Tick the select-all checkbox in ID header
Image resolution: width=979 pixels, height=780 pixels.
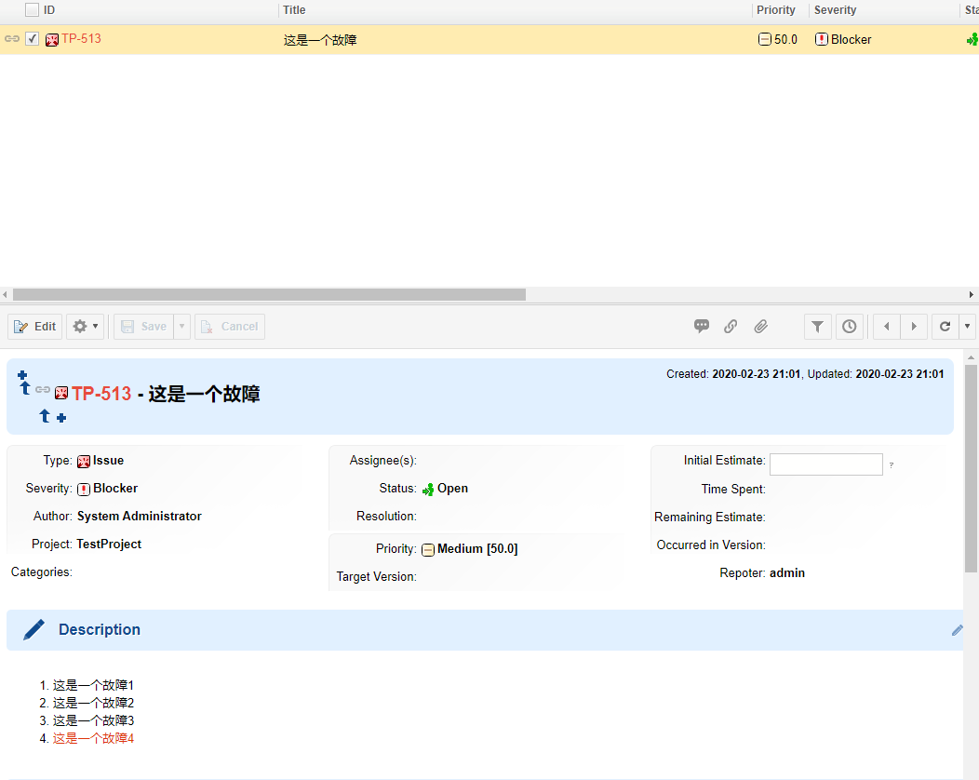pyautogui.click(x=32, y=10)
